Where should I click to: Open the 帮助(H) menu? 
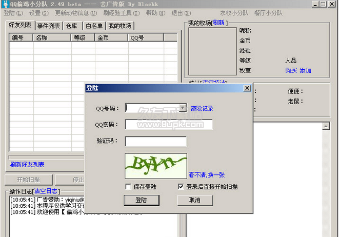click(155, 13)
